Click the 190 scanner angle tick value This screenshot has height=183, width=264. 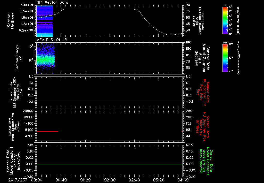tap(189, 42)
